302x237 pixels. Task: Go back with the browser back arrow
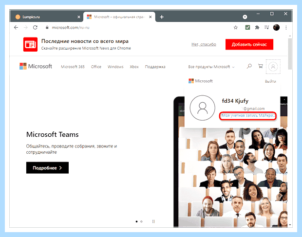(x=16, y=28)
